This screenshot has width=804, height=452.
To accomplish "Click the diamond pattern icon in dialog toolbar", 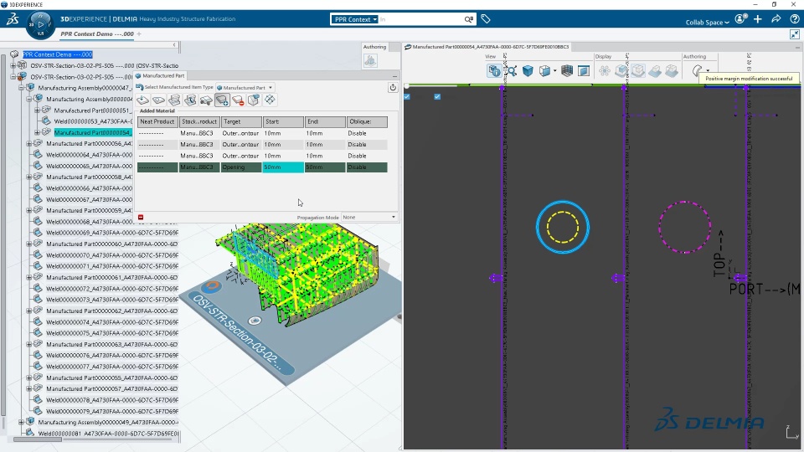I will 270,100.
